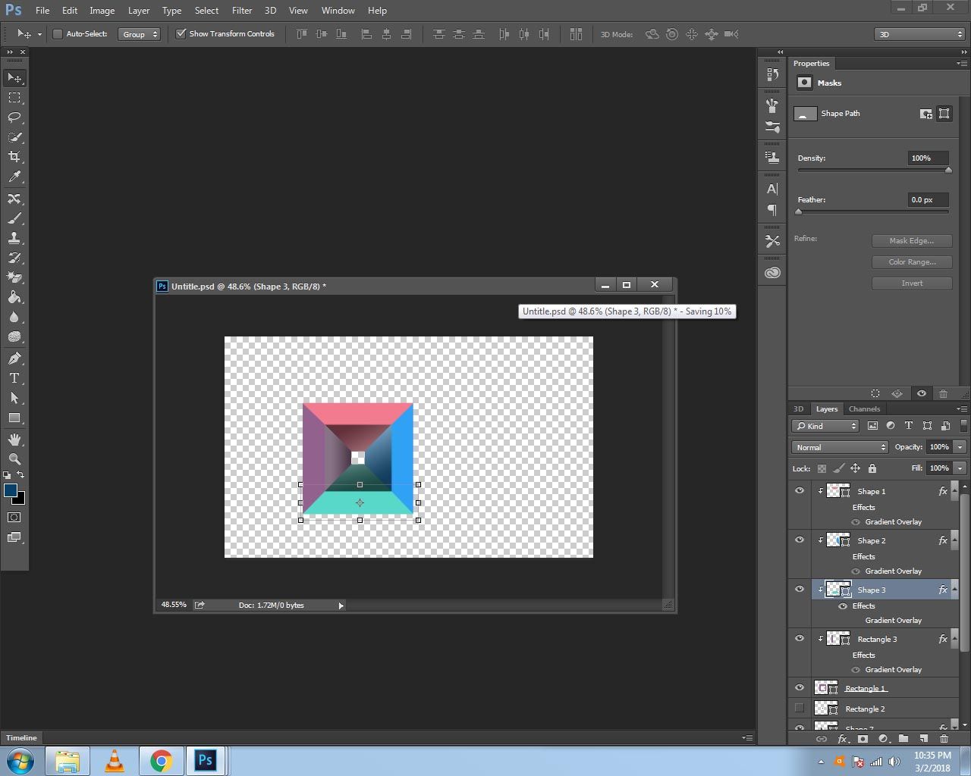Click the Feather value input field
971x776 pixels.
pyautogui.click(x=928, y=200)
